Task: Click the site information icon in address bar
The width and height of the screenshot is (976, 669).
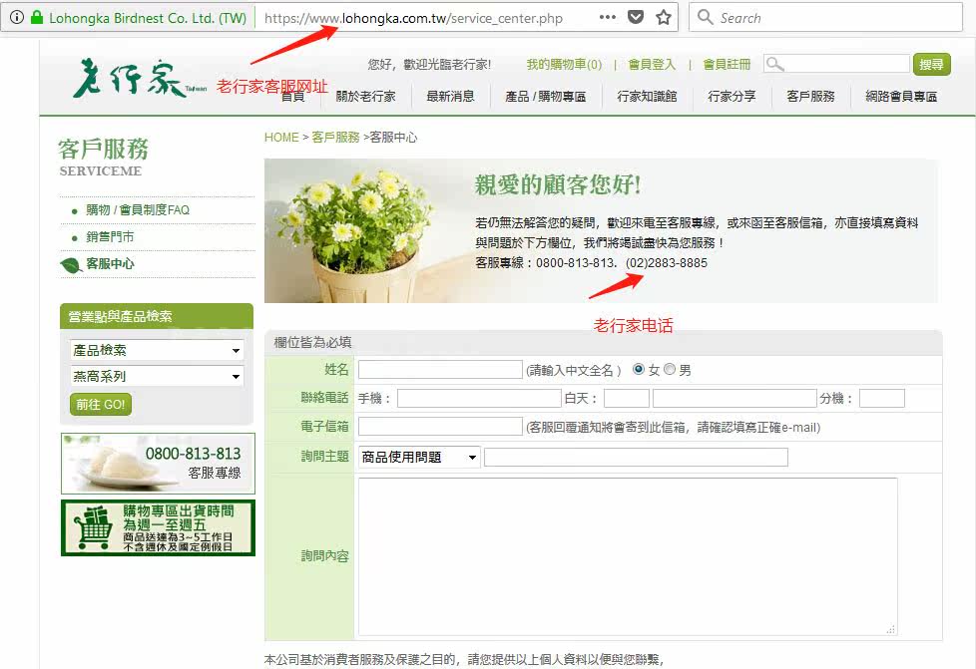Action: [17, 17]
